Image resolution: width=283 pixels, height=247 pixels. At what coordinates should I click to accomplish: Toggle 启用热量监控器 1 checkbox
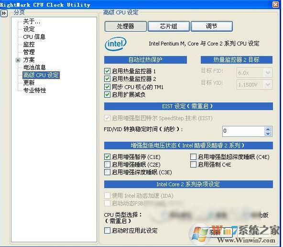click(107, 71)
